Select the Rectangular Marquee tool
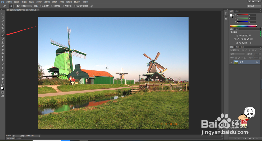 point(3,17)
